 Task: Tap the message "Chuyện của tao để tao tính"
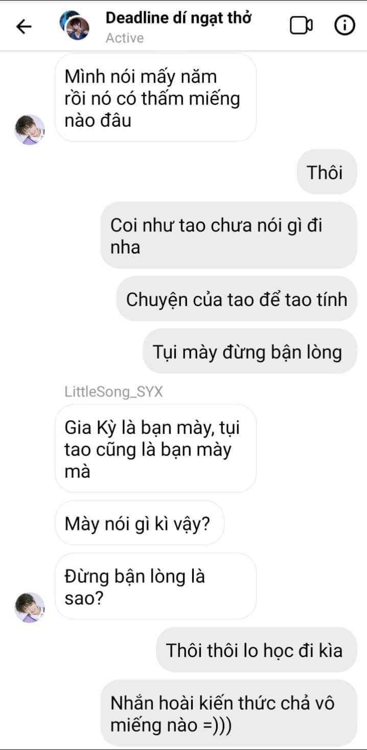236,299
